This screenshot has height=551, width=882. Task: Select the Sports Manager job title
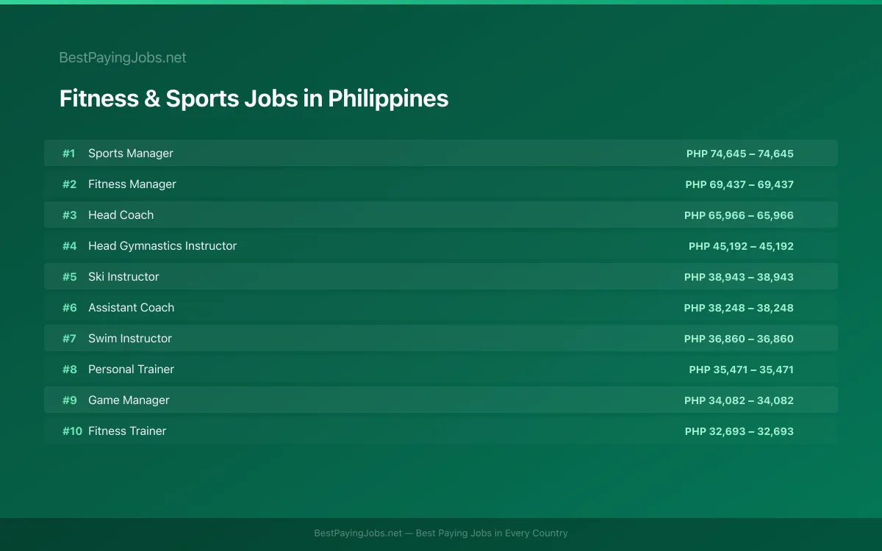click(x=131, y=154)
